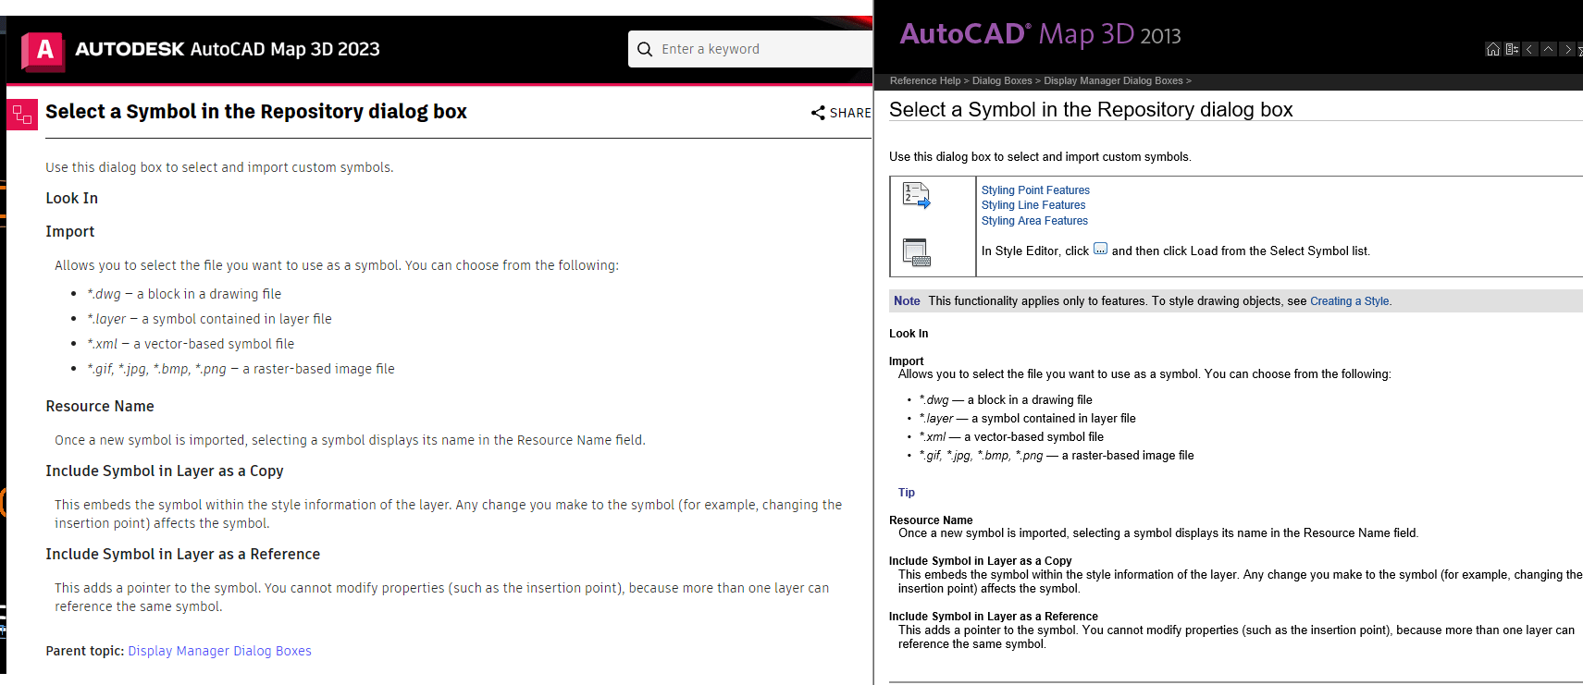1583x685 pixels.
Task: Click the 'Look In' heading in the 2013 page
Action: 909,334
